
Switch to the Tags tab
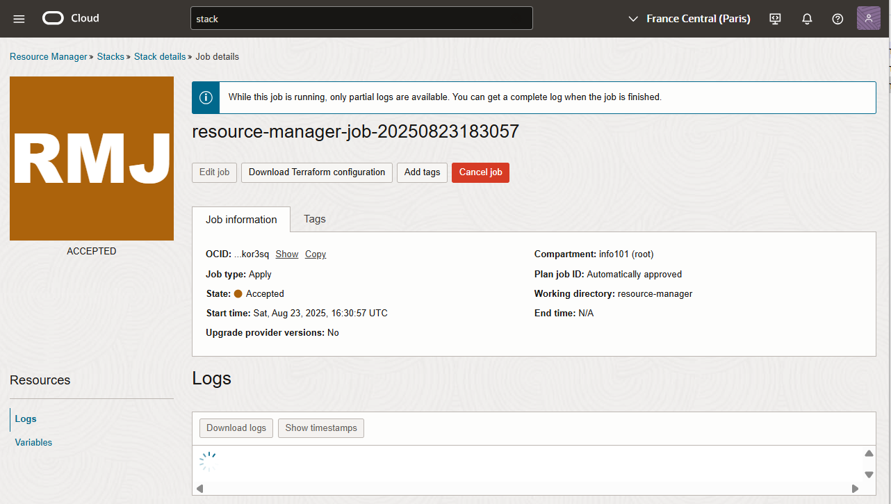[314, 219]
